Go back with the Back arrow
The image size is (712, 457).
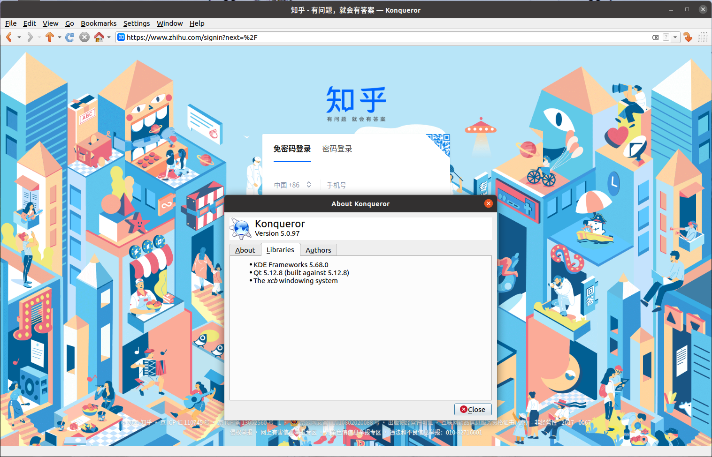coord(9,37)
